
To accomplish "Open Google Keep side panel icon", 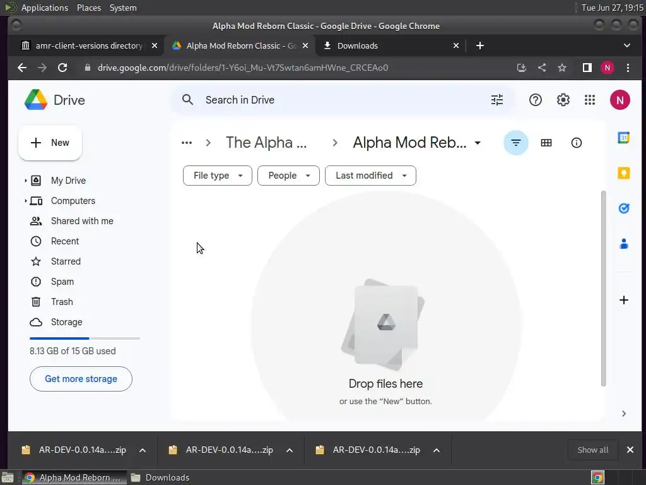I will coord(624,173).
